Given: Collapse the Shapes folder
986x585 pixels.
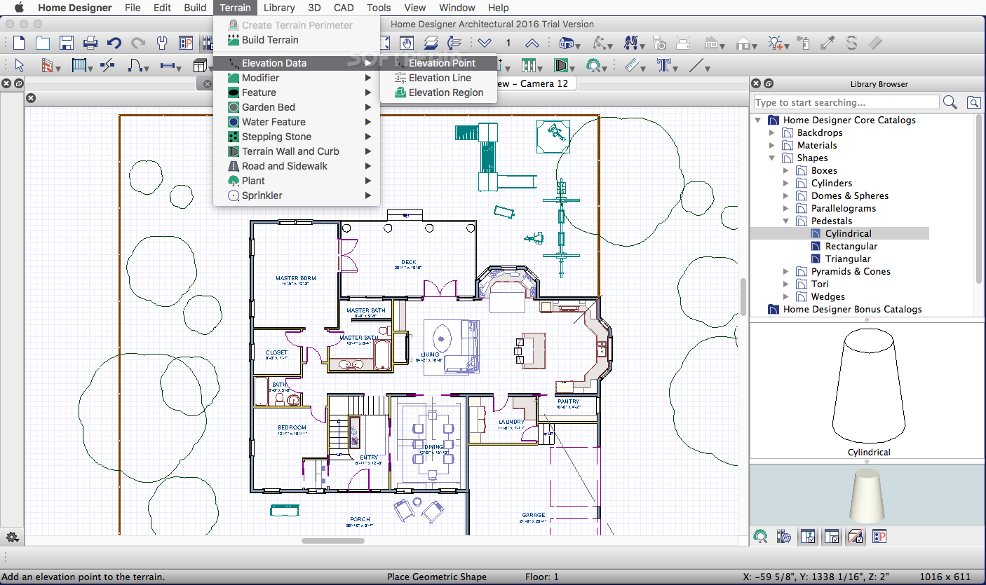Looking at the screenshot, I should pos(772,158).
